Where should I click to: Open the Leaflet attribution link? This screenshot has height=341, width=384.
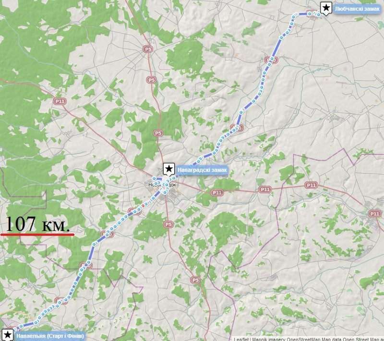pyautogui.click(x=241, y=339)
